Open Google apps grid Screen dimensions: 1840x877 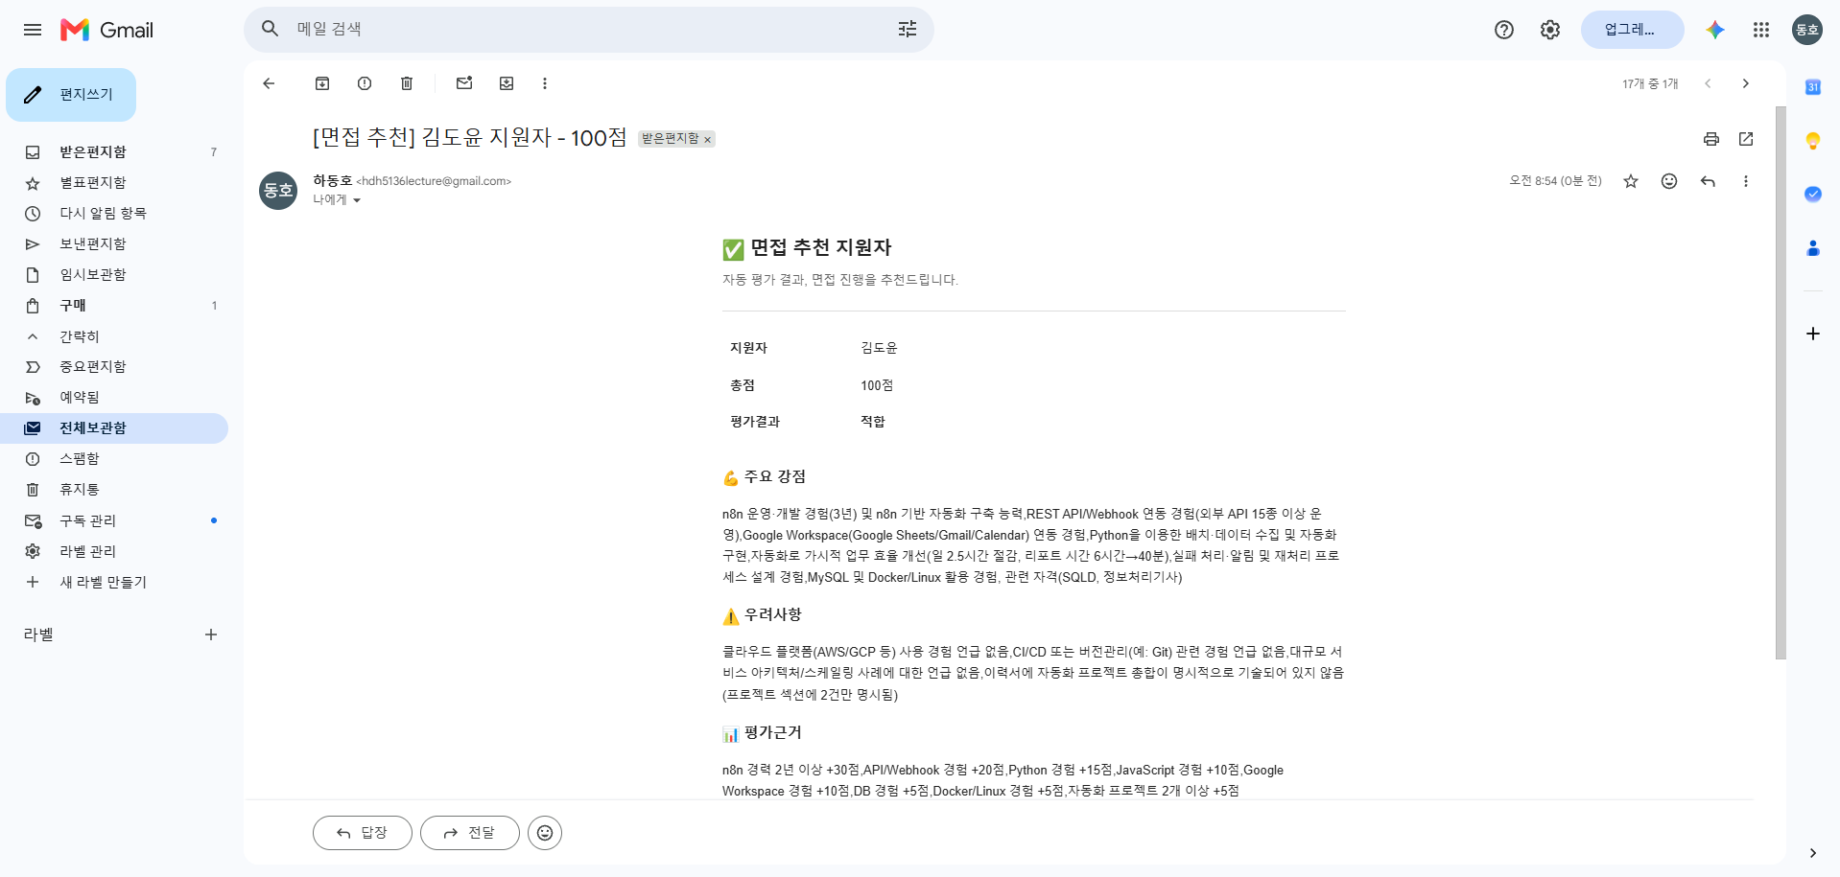(1761, 30)
